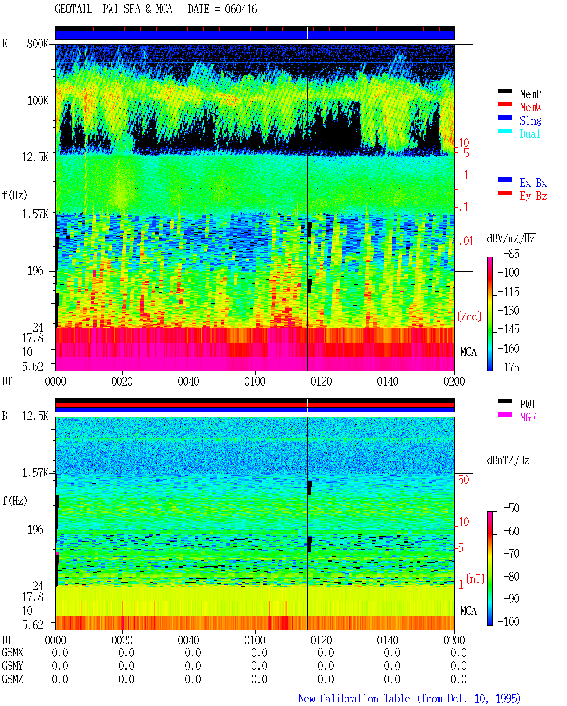This screenshot has height=706, width=567.
Task: Click the 'dBnT/√Hz' unit label
Action: click(x=509, y=460)
